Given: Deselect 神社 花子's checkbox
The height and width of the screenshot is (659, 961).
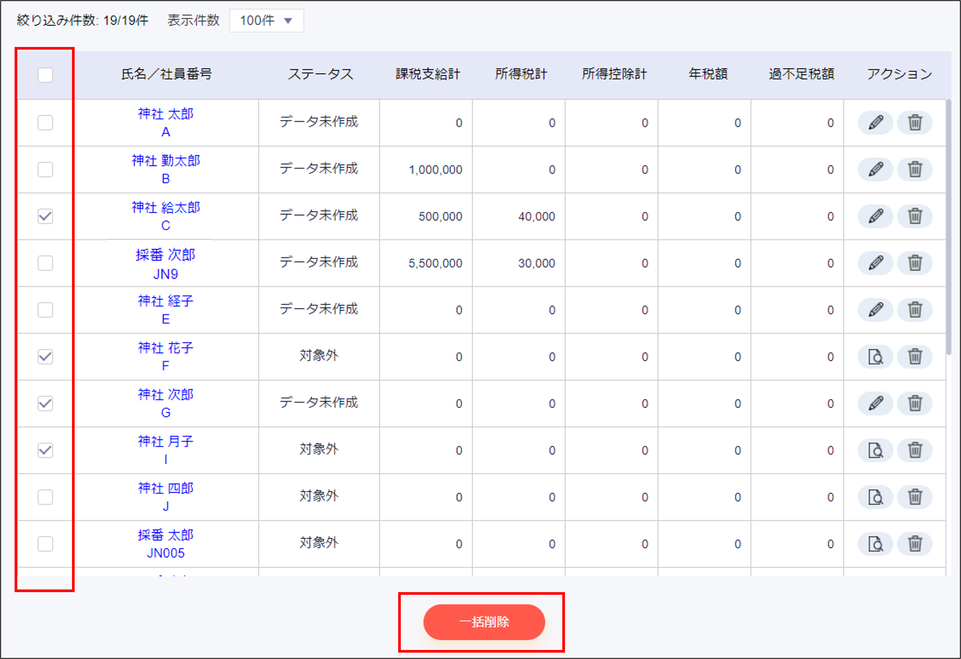Looking at the screenshot, I should coord(45,356).
